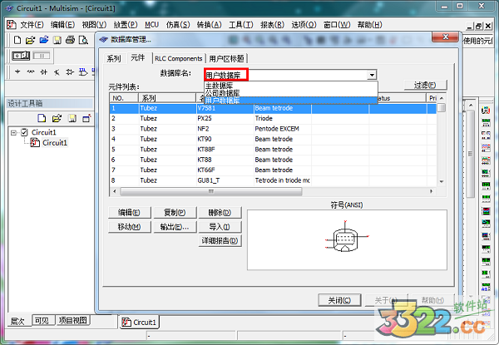Create new design in Design Toolbox
This screenshot has height=345, width=499.
(x=42, y=118)
